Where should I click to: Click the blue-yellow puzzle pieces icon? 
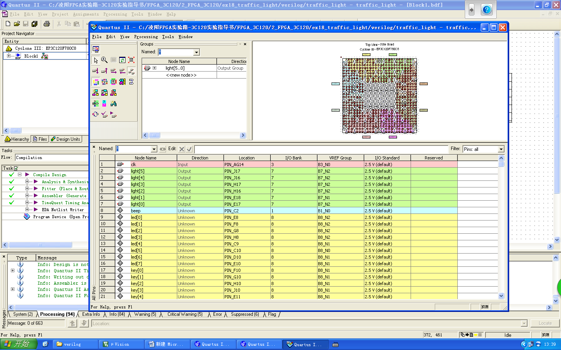122,82
